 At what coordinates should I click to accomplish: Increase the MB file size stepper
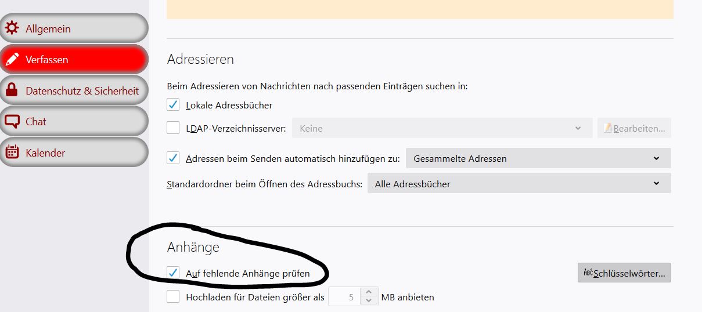click(368, 293)
